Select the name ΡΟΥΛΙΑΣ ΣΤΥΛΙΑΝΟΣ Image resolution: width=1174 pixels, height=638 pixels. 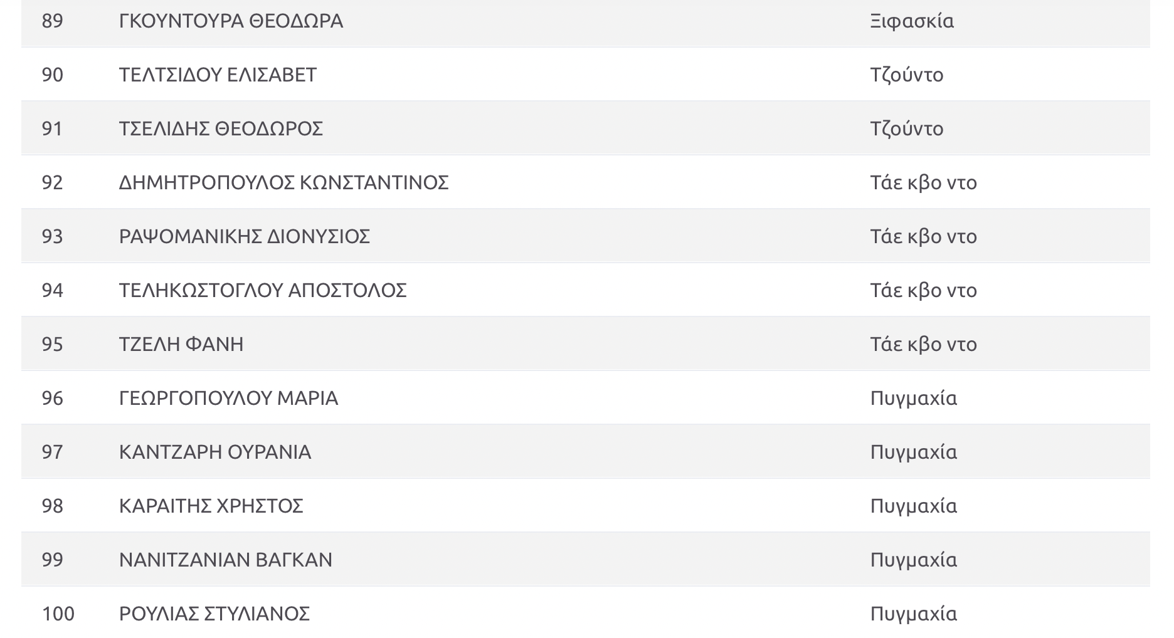(214, 614)
